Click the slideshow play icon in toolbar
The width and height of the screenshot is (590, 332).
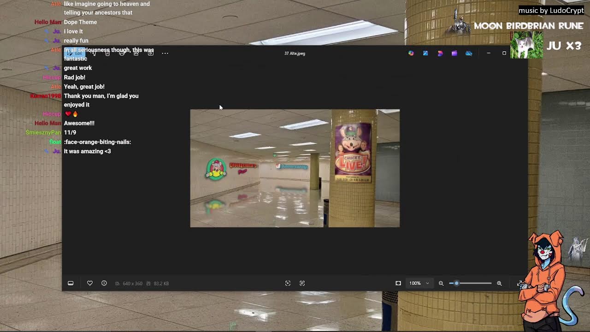[150, 53]
